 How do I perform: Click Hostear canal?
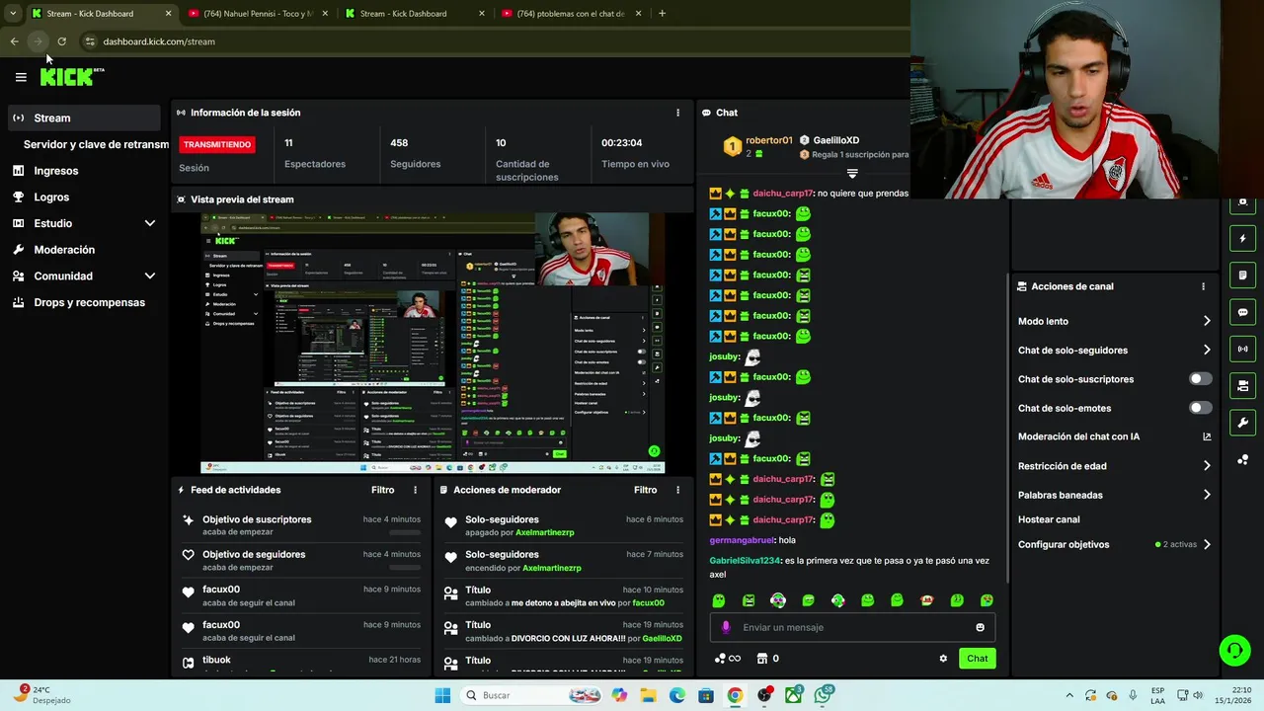coord(1049,519)
